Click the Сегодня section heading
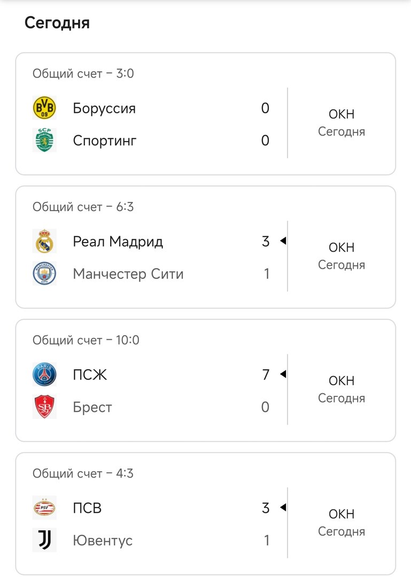Viewport: 411px width, 577px height. point(57,23)
